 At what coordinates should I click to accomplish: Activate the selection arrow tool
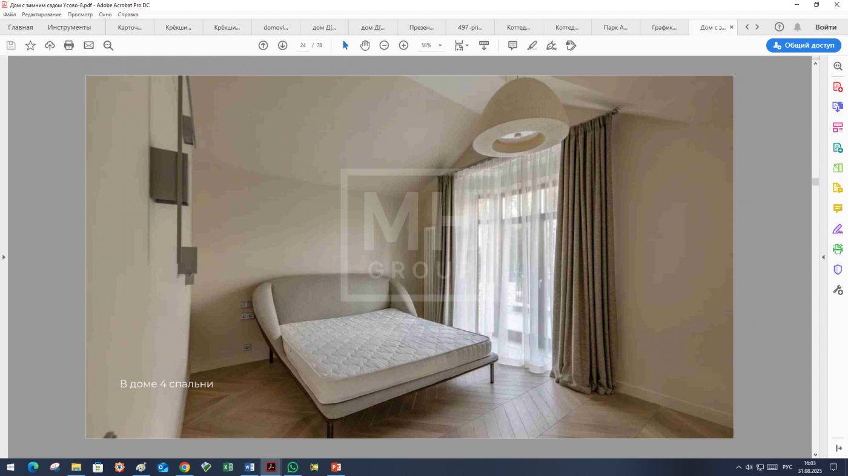[x=345, y=45]
